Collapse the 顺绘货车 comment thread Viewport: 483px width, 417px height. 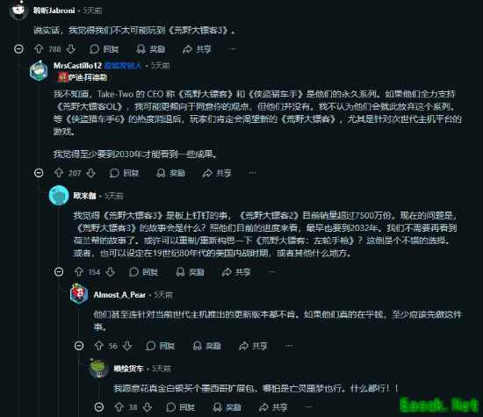tap(99, 407)
